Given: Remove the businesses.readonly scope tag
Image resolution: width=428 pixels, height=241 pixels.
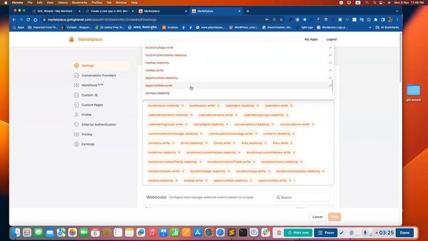Looking at the screenshot, I should [x=183, y=106].
